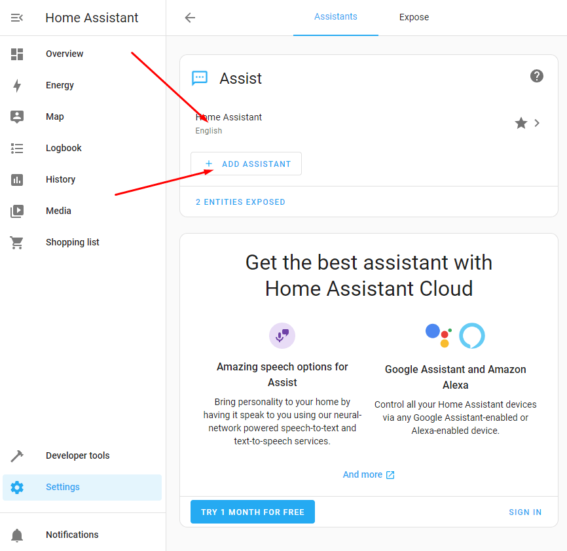Select Settings in the sidebar
567x551 pixels.
click(x=82, y=488)
